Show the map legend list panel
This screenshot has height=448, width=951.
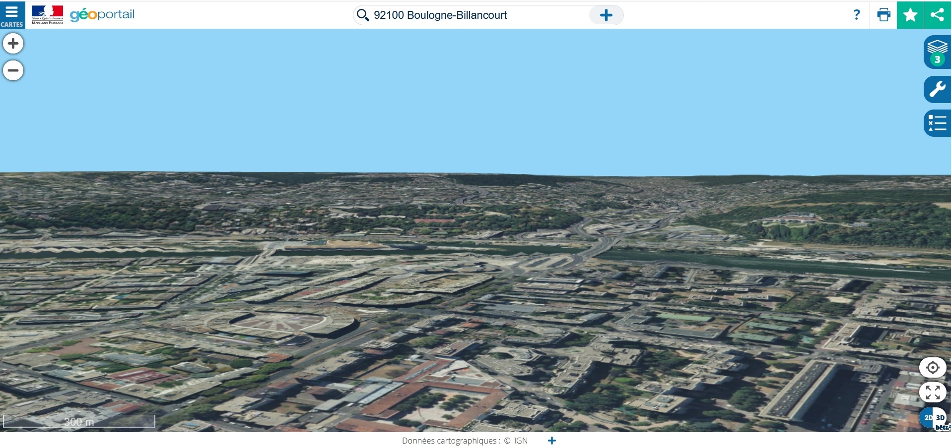click(937, 123)
